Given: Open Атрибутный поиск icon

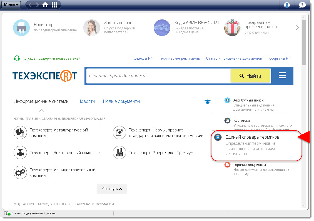Looking at the screenshot, I should coord(227,100).
